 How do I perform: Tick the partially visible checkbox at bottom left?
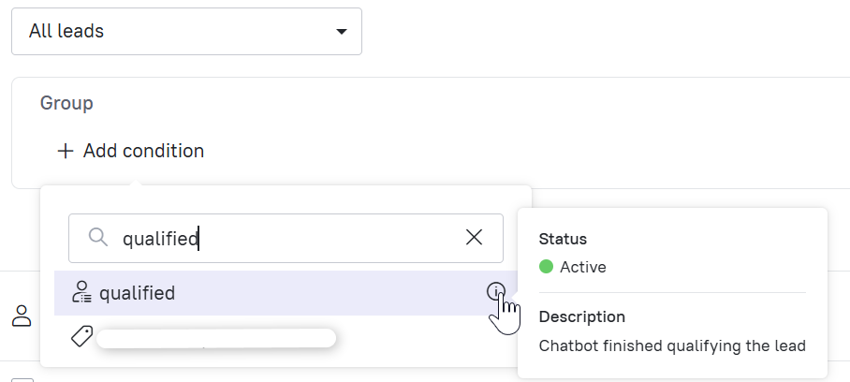[x=22, y=380]
